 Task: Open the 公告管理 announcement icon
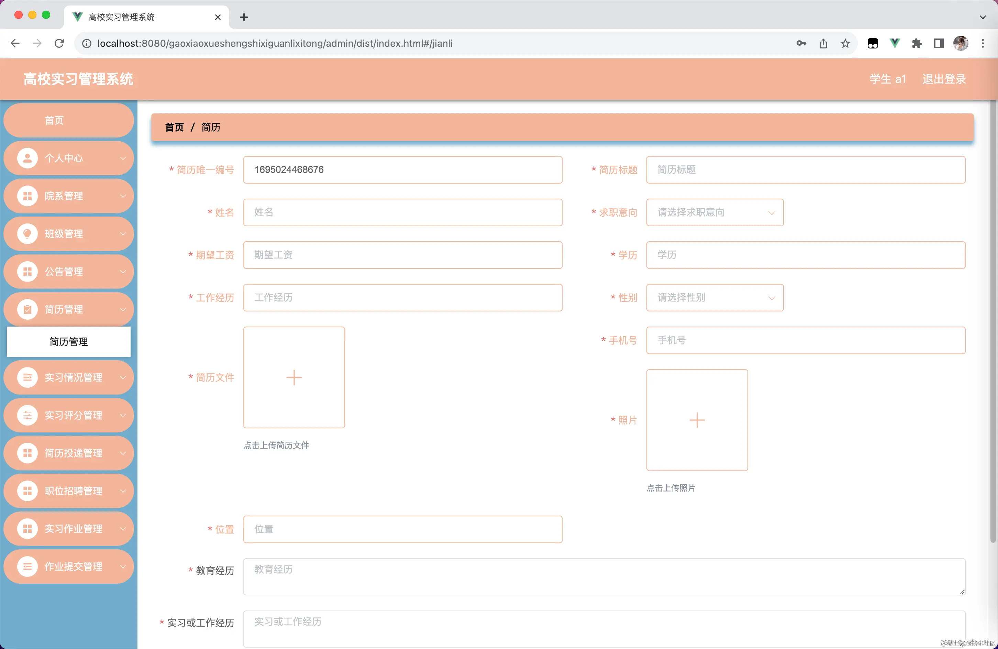coord(27,272)
